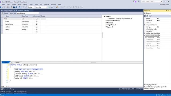Screen dimensions: 171x96
Task: Click the Categorized view icon in Properties
Action: click(145, 16)
